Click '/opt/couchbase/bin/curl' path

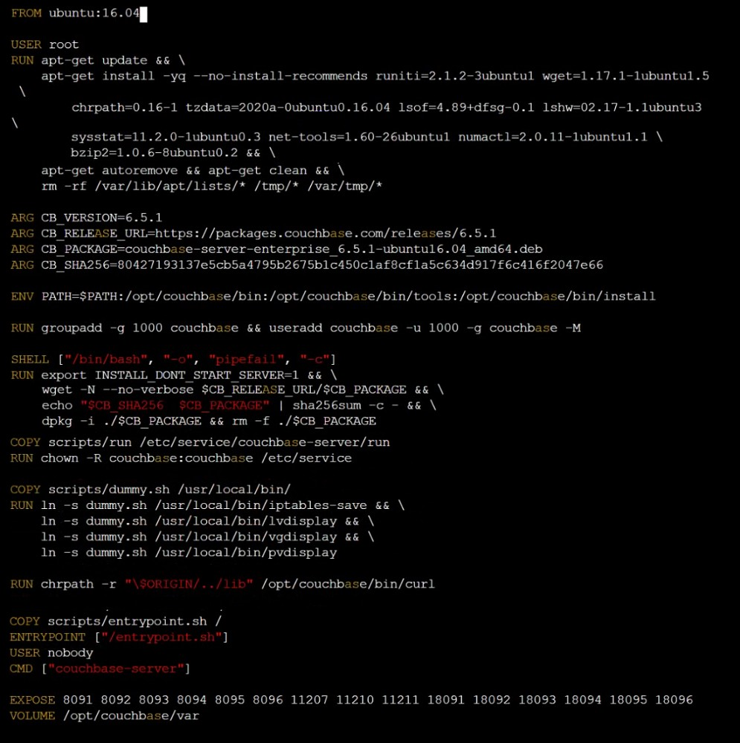click(x=348, y=584)
